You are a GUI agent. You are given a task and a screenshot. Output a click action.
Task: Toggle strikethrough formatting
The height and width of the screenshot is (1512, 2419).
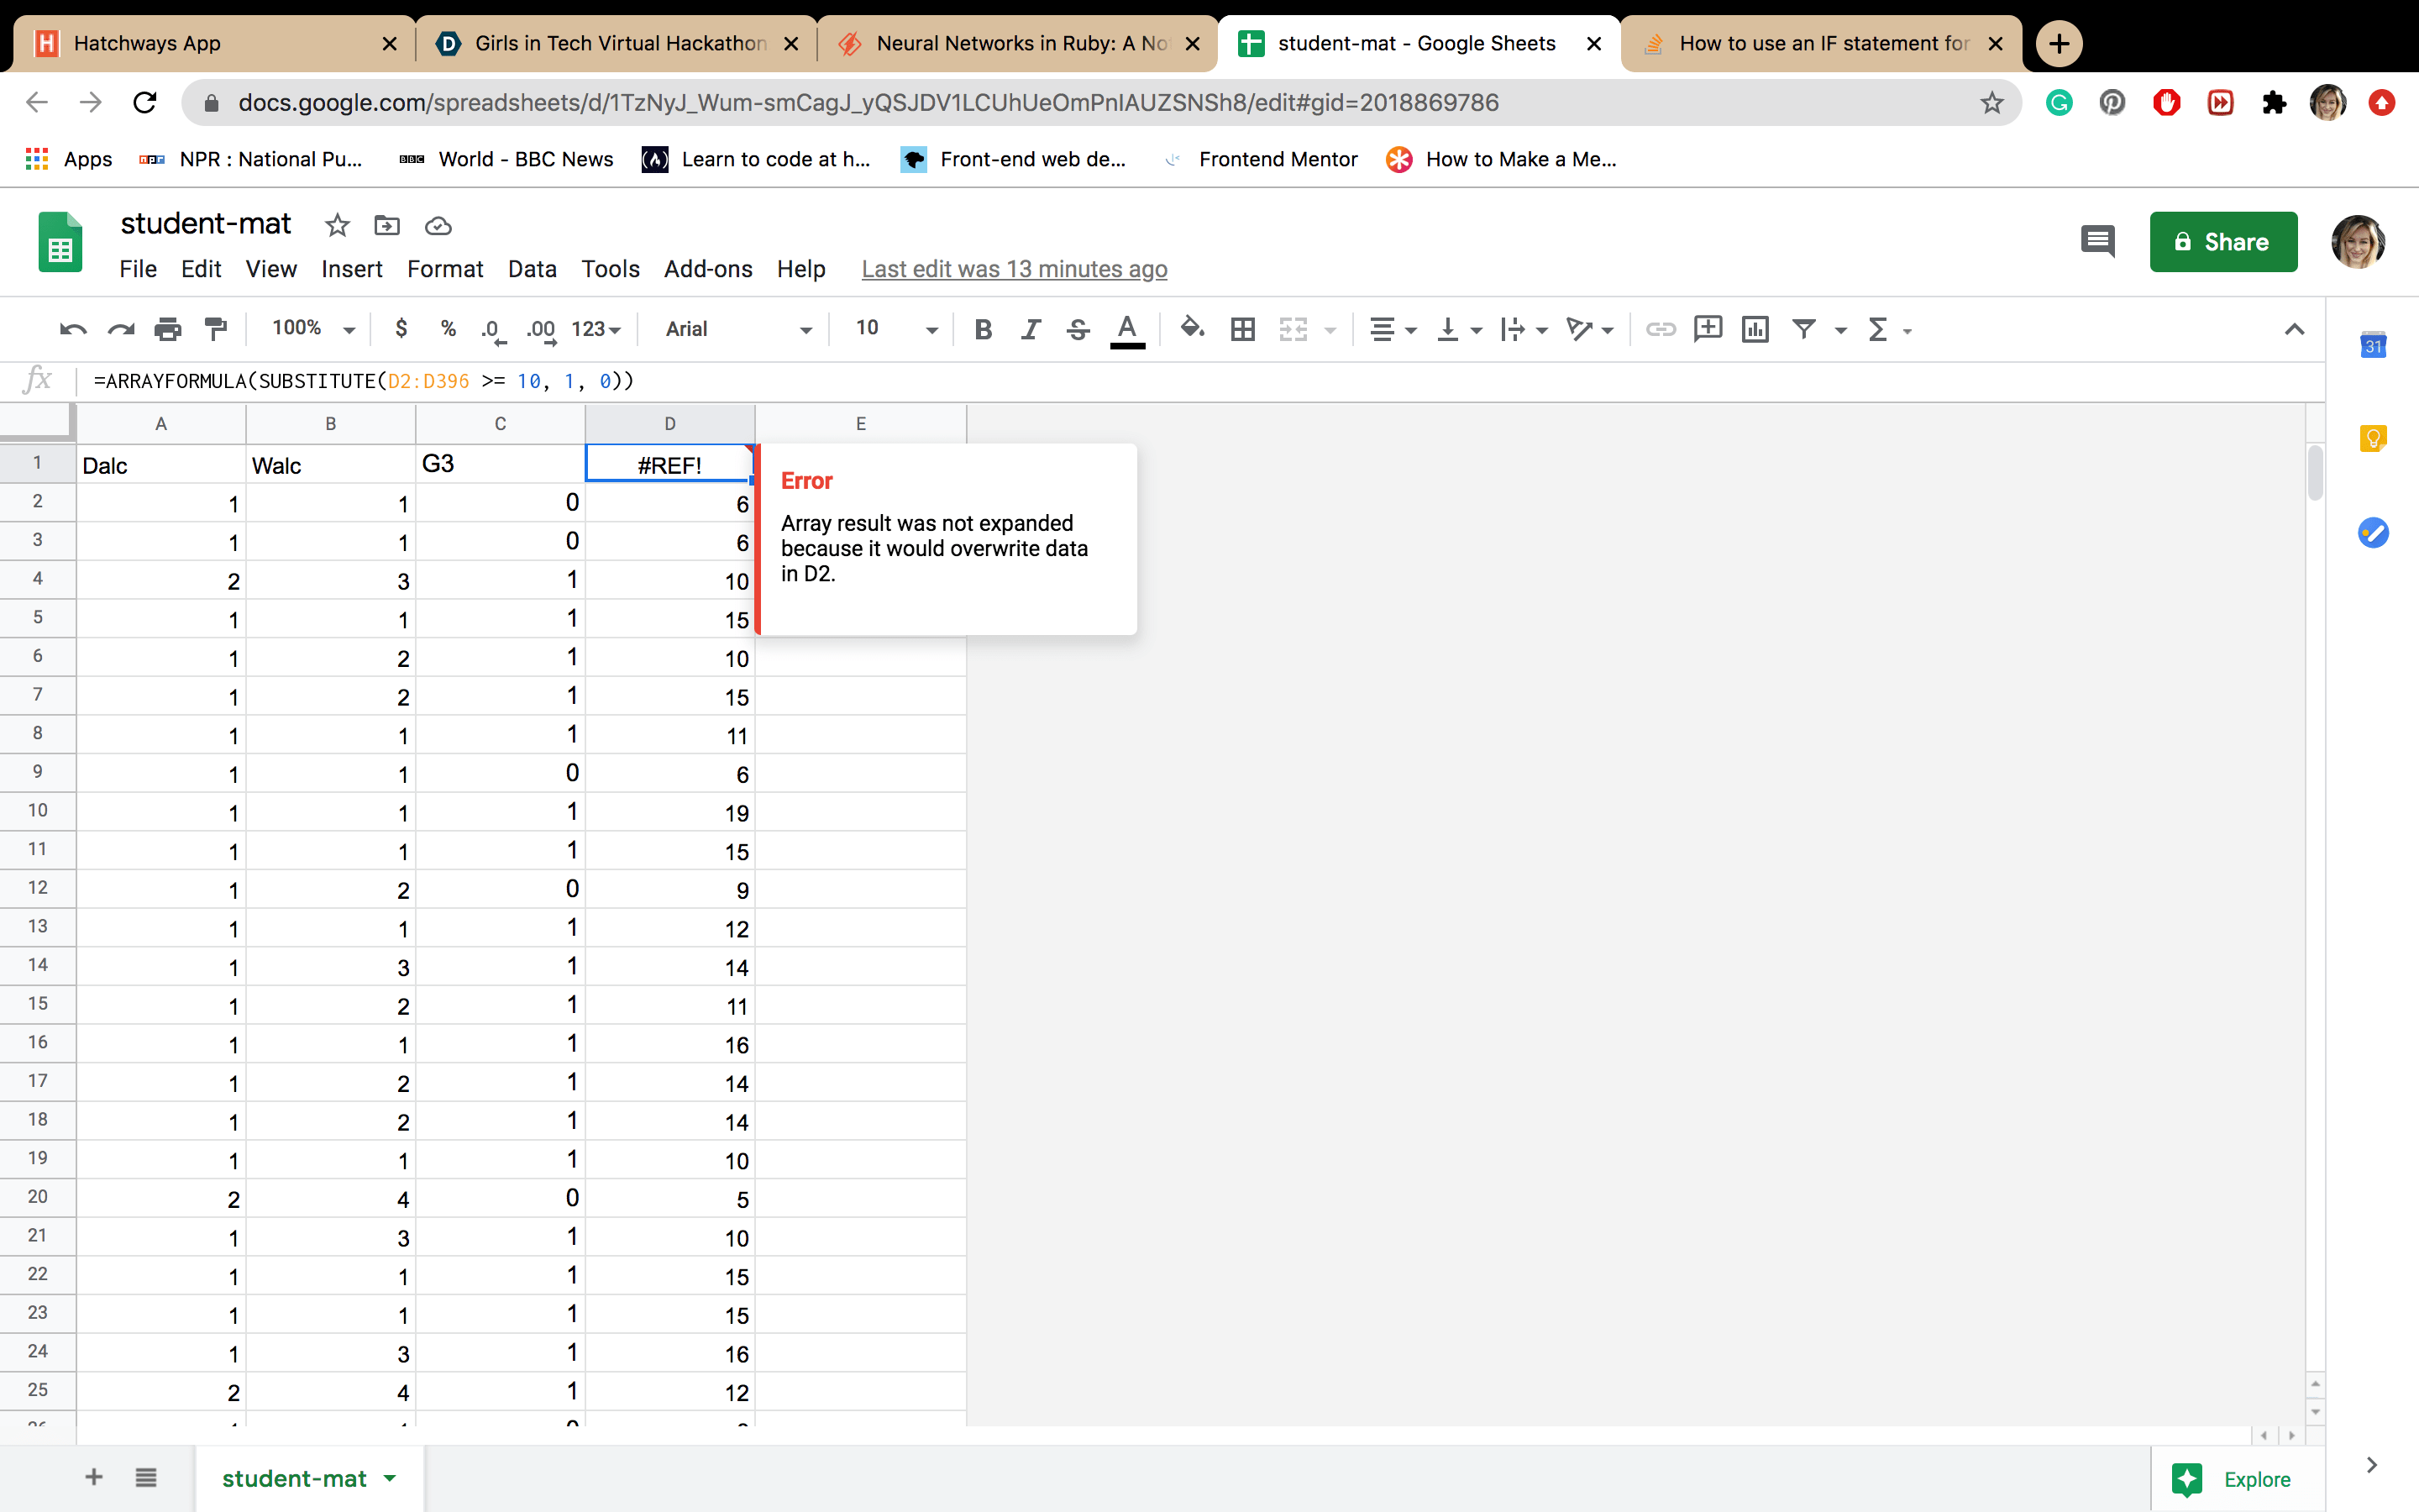(1078, 329)
